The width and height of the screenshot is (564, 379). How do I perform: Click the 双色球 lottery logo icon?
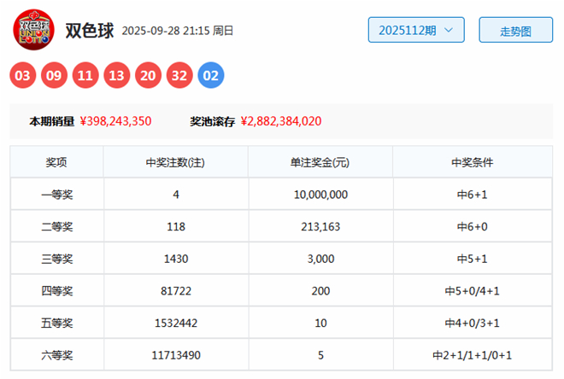[32, 30]
